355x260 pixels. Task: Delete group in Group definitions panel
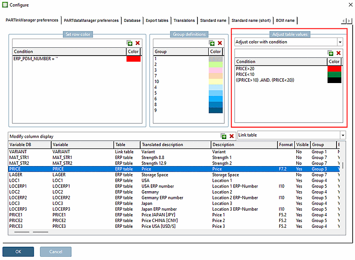tap(220, 43)
